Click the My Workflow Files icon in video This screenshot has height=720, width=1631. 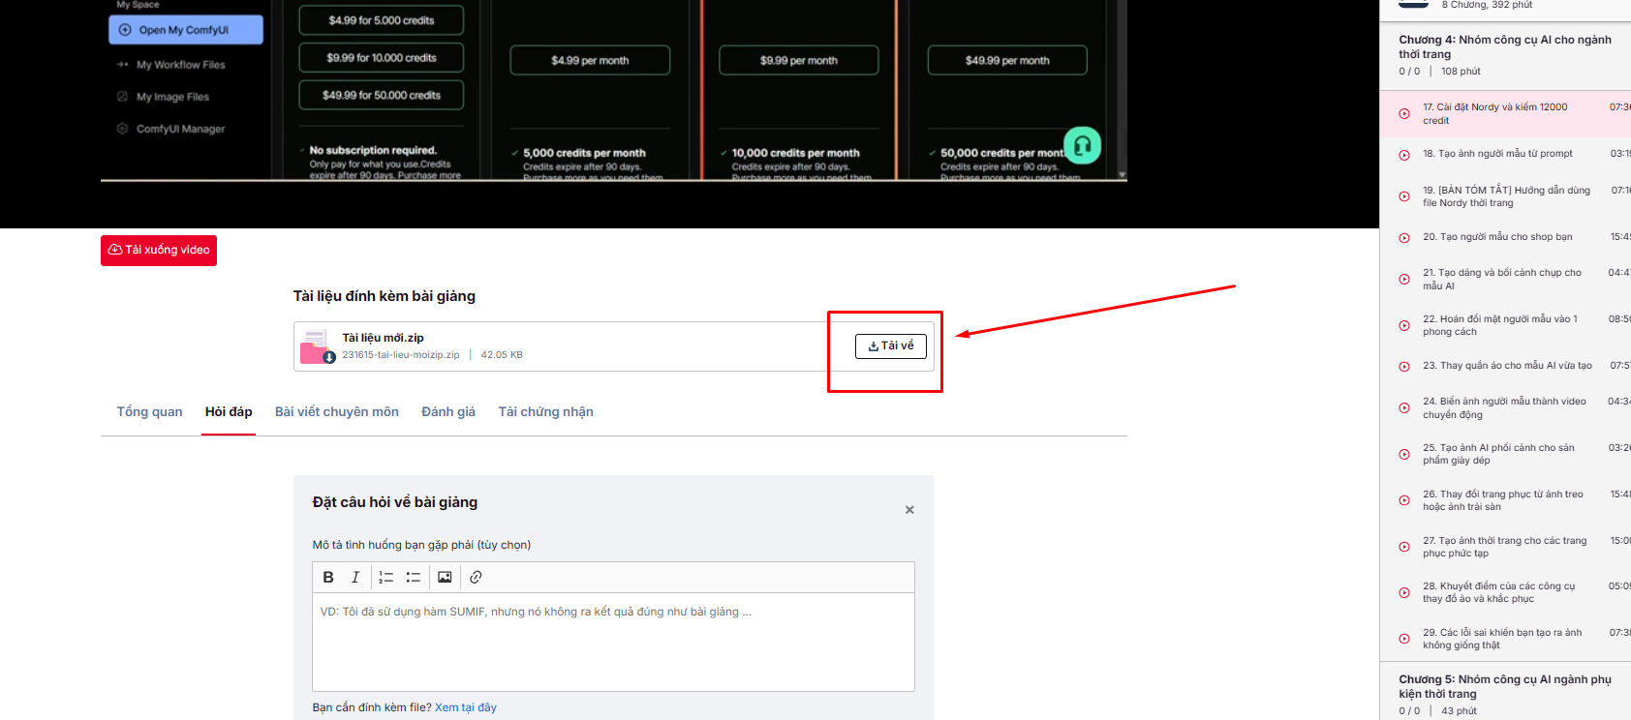pyautogui.click(x=122, y=65)
